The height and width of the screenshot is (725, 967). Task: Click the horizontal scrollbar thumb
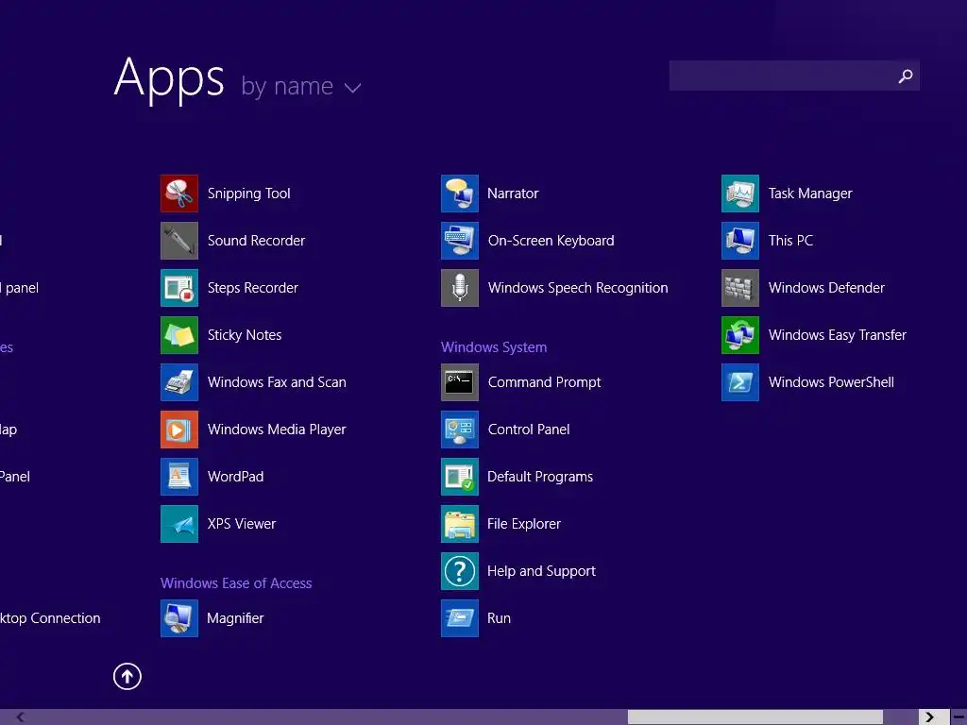click(755, 717)
